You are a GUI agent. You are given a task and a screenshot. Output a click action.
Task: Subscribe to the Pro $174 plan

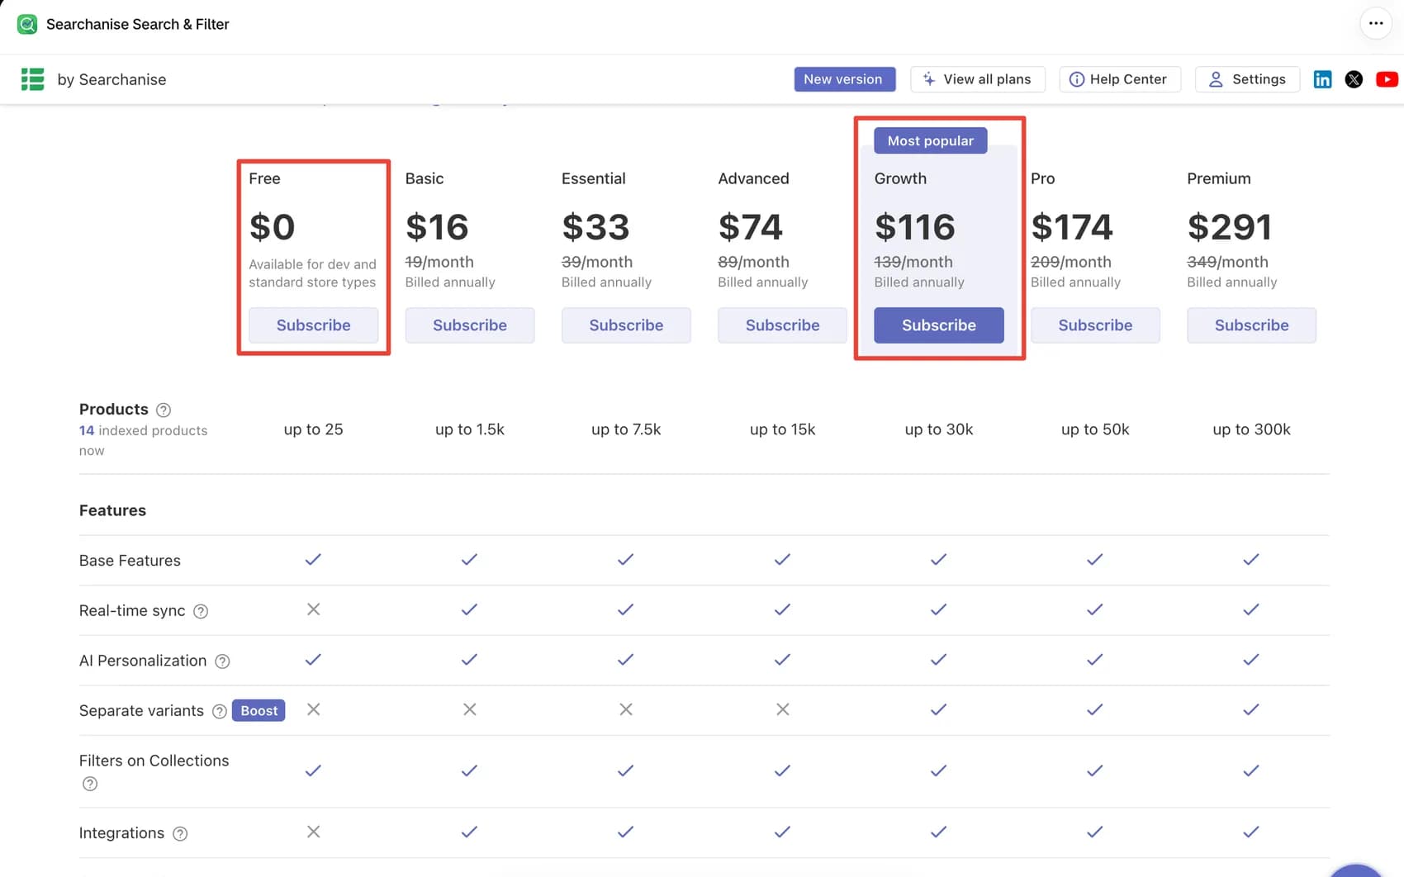(x=1095, y=325)
